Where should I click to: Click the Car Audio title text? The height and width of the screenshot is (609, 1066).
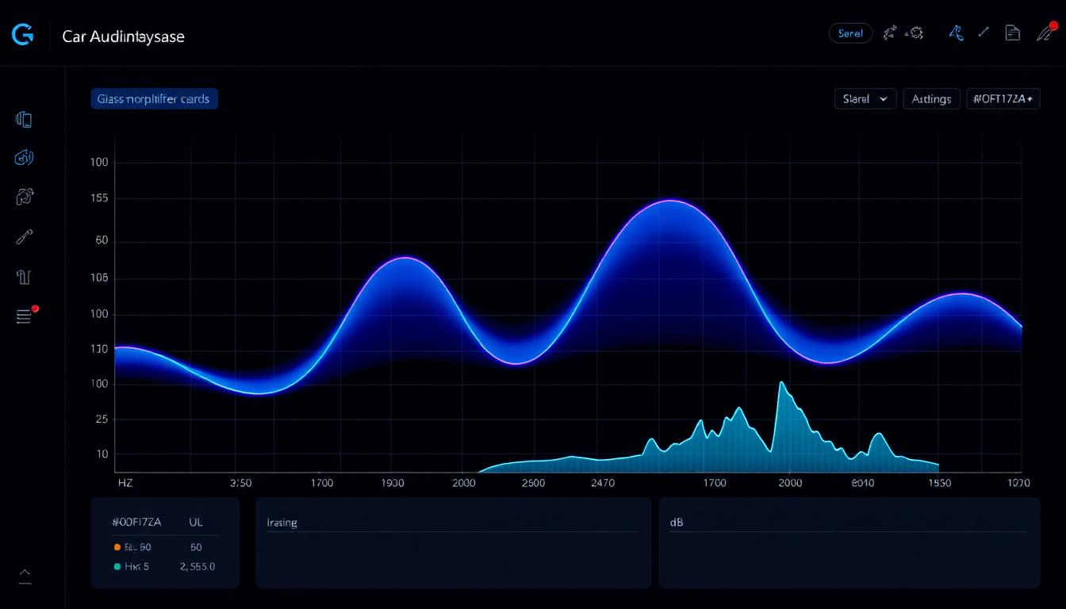(x=123, y=36)
